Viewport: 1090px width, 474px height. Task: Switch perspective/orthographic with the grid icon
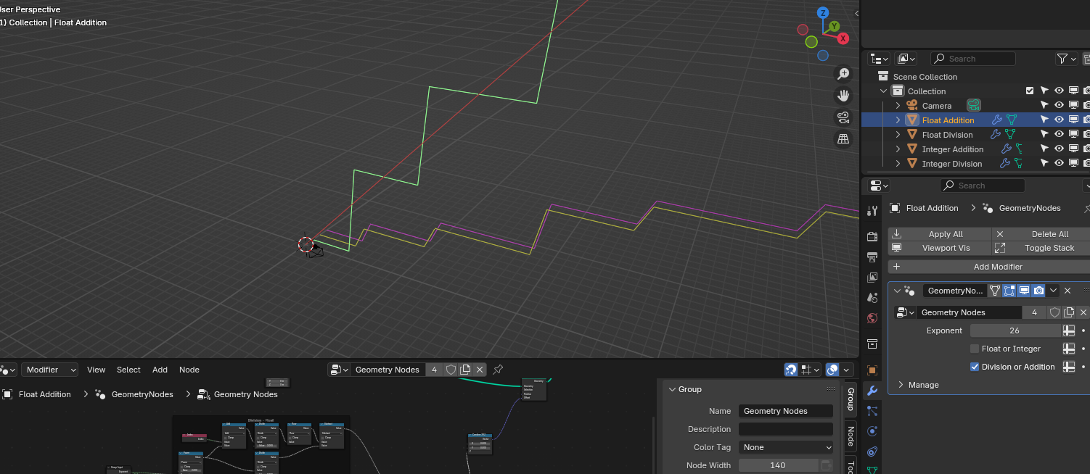pyautogui.click(x=843, y=139)
